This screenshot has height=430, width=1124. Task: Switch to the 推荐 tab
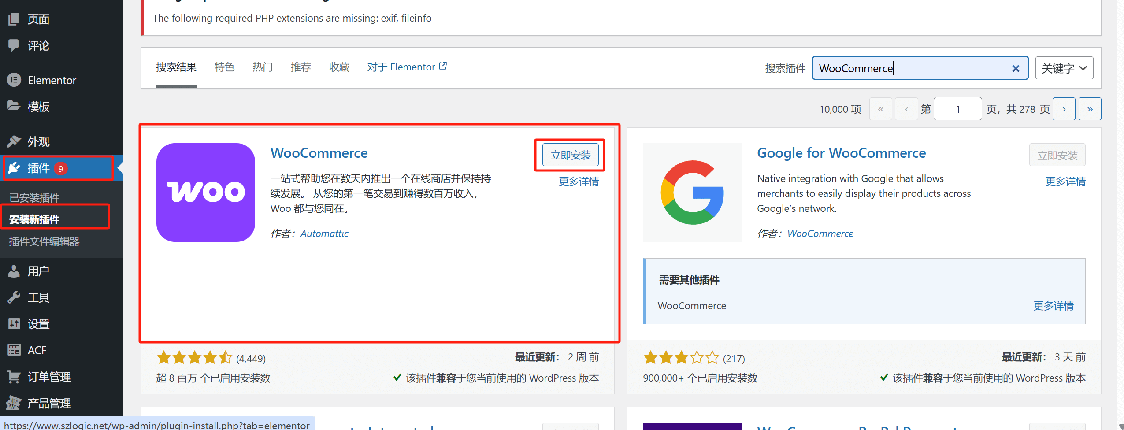pyautogui.click(x=300, y=67)
